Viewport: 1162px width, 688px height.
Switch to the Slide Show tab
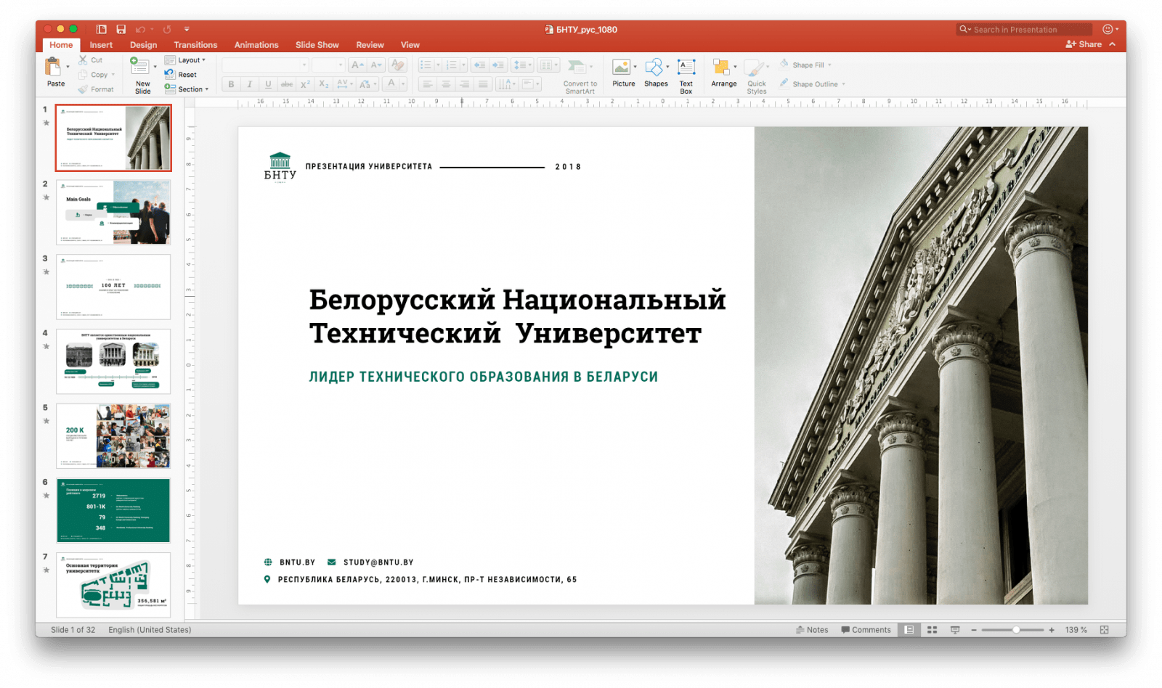[317, 45]
